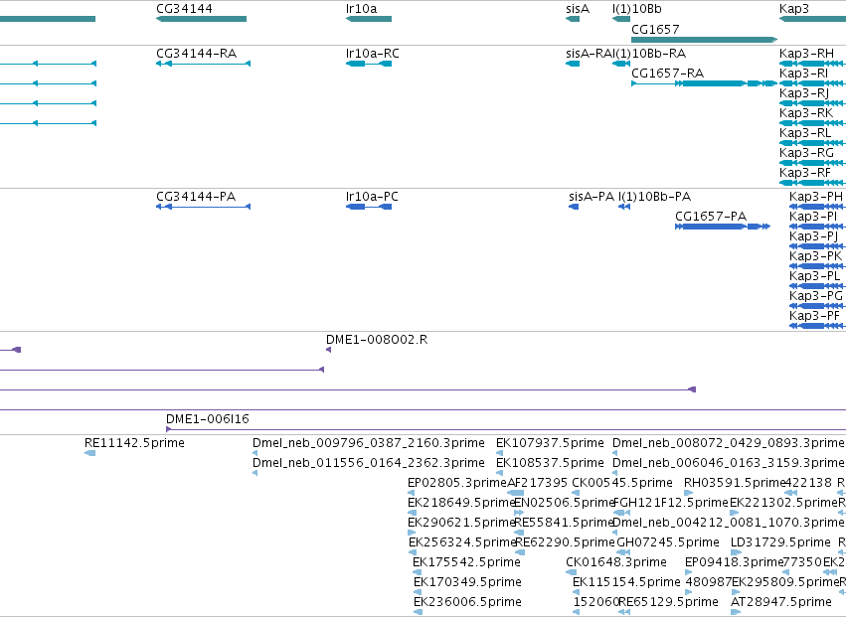Select the Ir10a-RC transcript glyph
The height and width of the screenshot is (617, 846).
pyautogui.click(x=369, y=64)
